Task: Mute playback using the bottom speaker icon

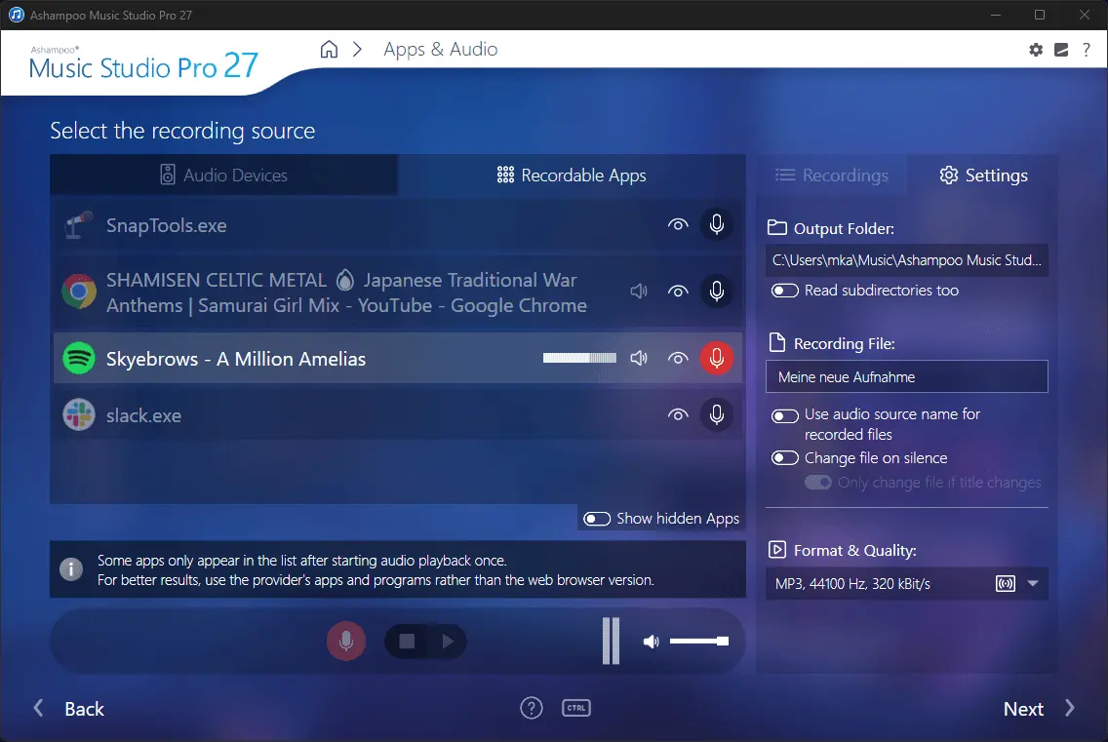Action: coord(651,642)
